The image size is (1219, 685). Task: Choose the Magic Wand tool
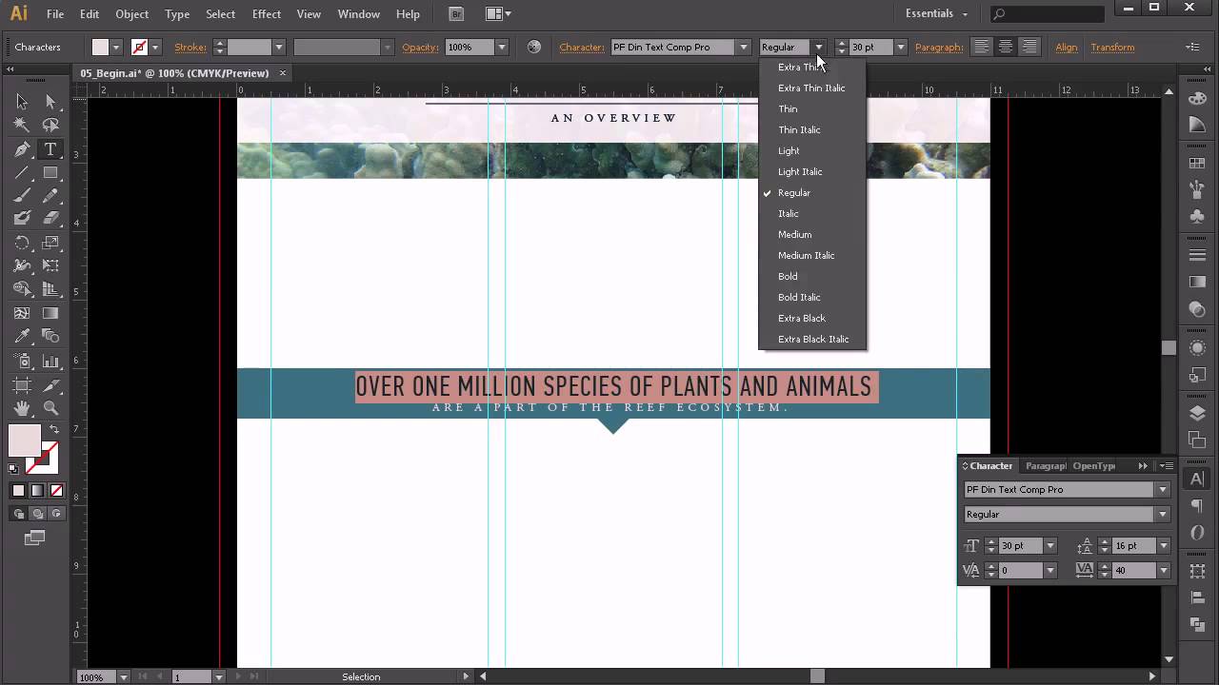tap(22, 125)
